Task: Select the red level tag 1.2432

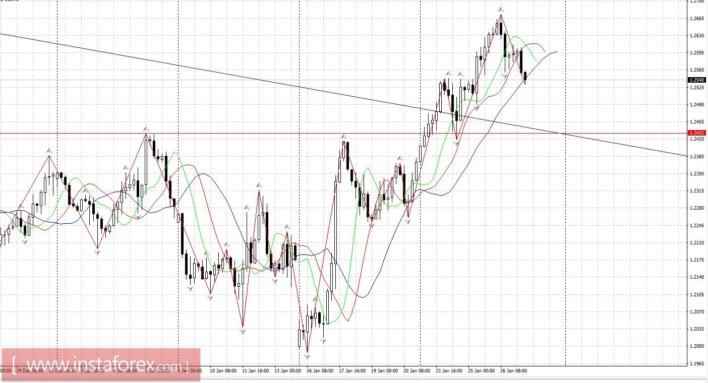Action: click(x=697, y=133)
